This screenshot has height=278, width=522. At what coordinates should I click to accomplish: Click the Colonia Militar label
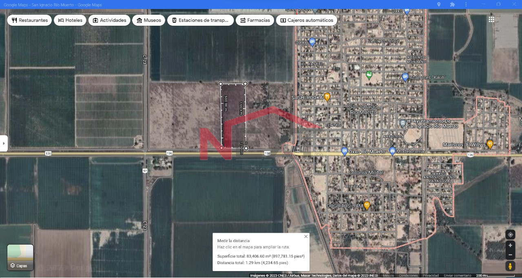point(366,173)
